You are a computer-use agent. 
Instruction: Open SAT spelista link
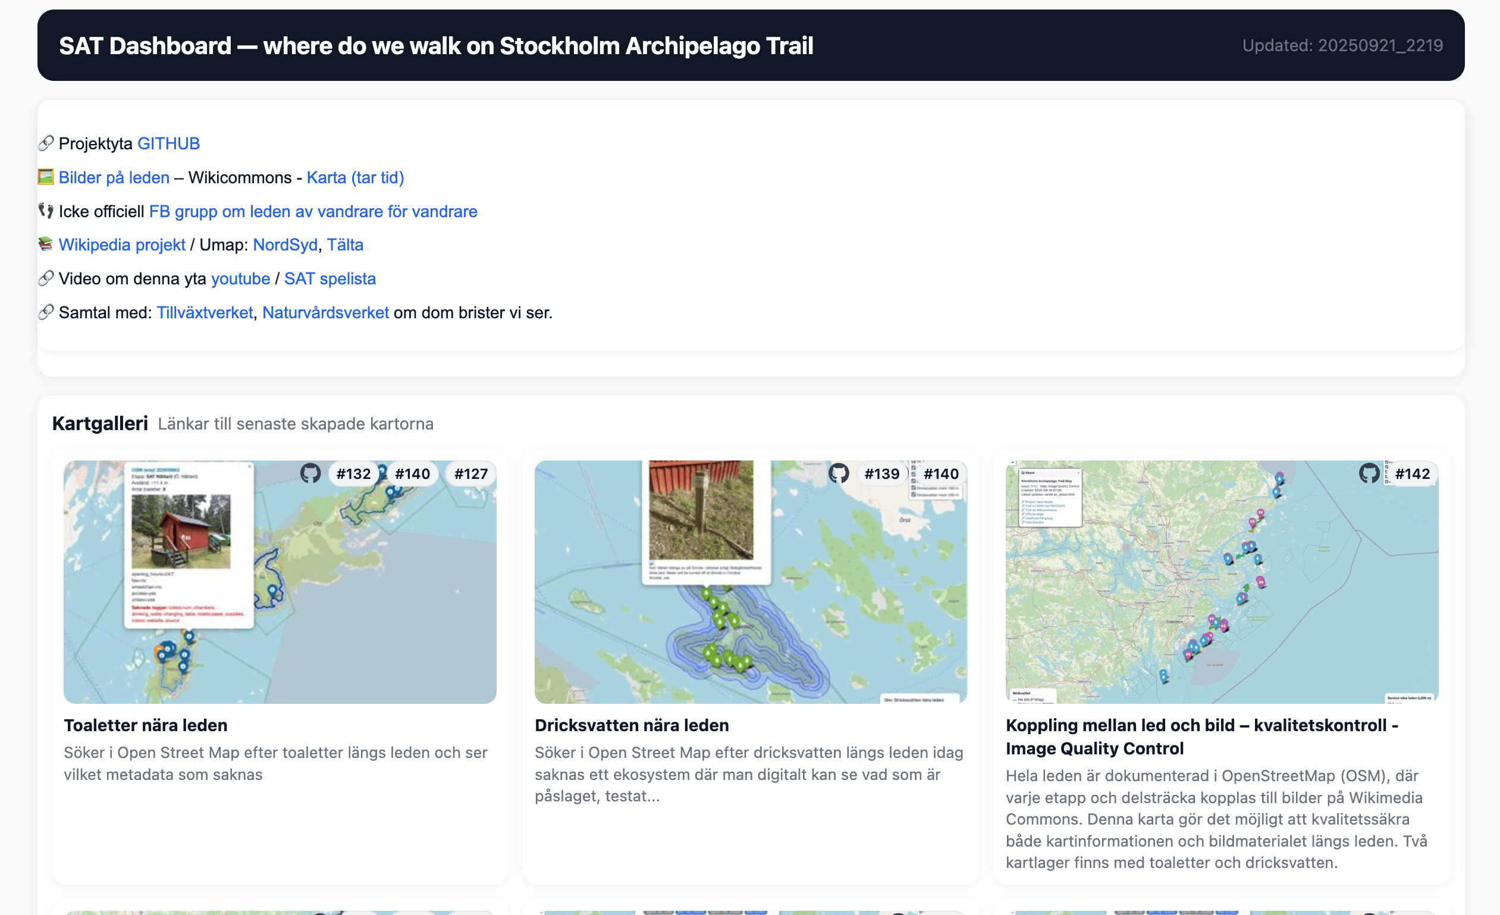330,279
